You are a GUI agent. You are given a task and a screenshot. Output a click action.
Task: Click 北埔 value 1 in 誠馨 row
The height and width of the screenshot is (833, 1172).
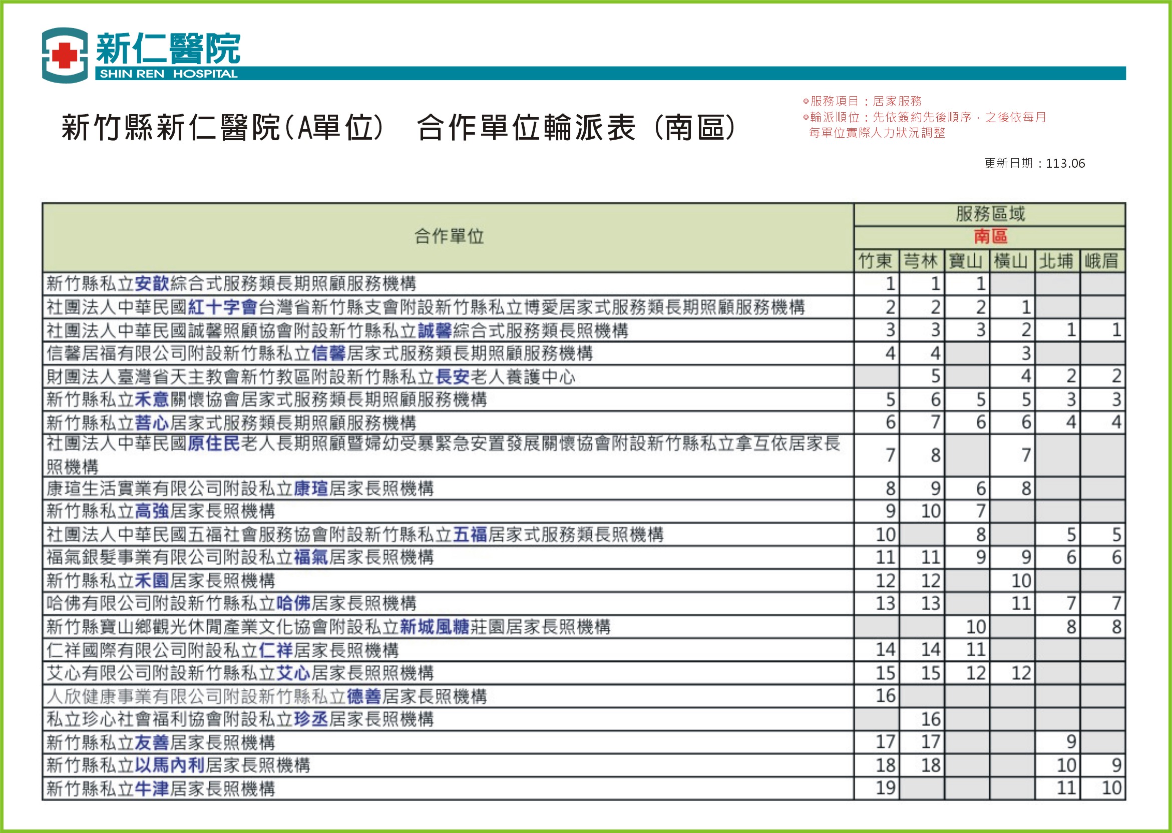[x=1071, y=330]
